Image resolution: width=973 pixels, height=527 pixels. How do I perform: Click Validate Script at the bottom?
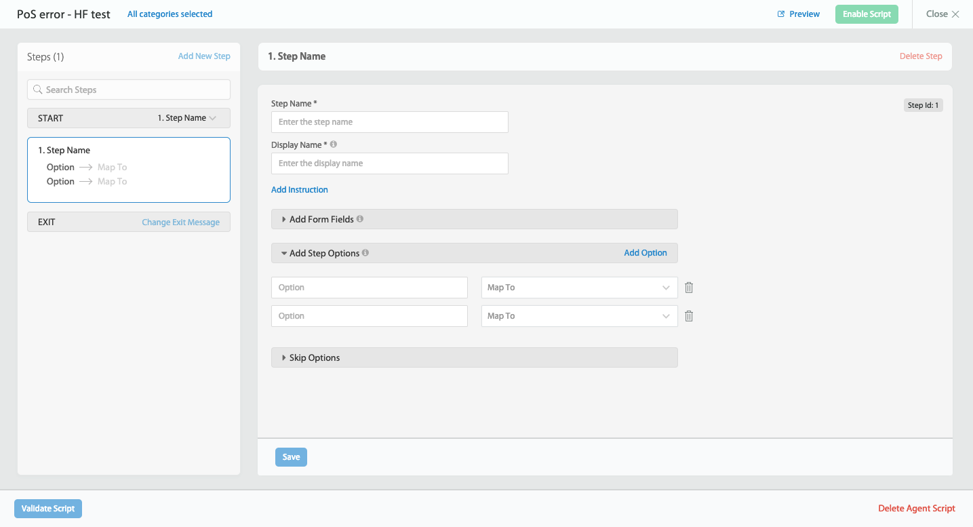point(47,507)
